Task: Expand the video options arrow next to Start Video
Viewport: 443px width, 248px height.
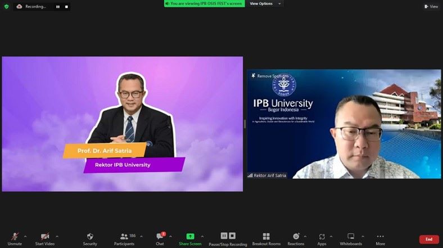Action: click(x=57, y=236)
